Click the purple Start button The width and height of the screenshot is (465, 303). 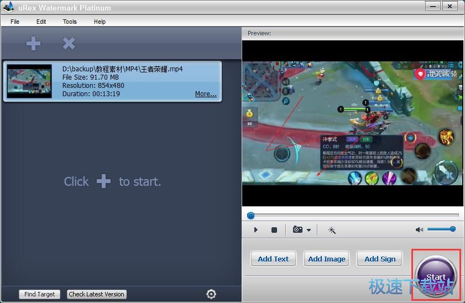pyautogui.click(x=436, y=276)
